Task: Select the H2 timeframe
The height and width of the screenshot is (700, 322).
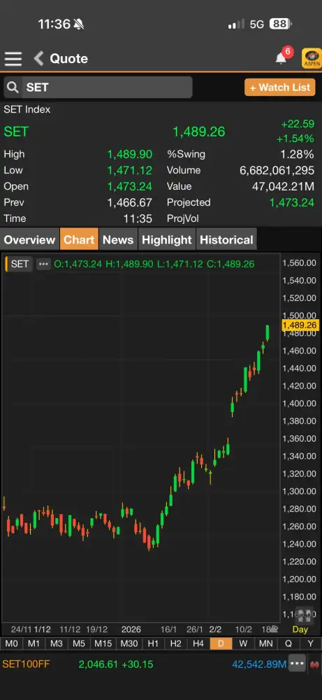Action: 175,643
